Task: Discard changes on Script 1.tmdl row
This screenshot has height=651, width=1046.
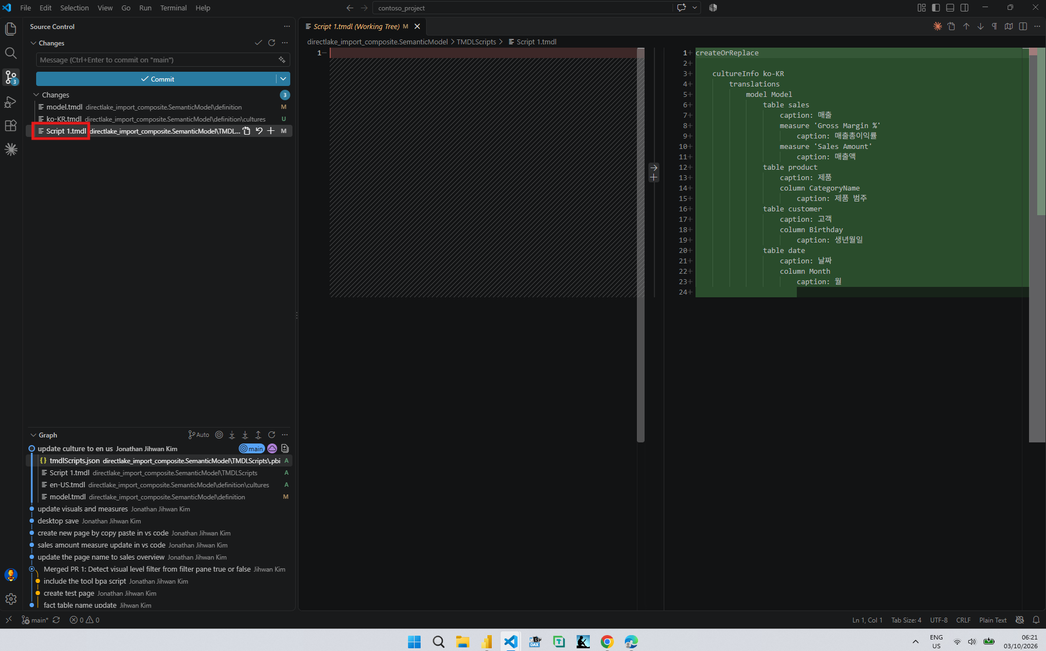Action: point(259,131)
